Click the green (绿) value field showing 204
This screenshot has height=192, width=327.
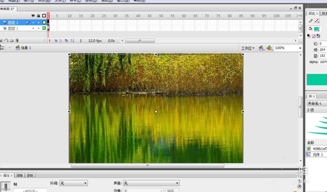coord(323,50)
